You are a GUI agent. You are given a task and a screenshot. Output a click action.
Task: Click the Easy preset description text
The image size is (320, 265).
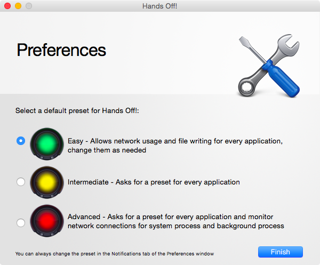tap(175, 146)
